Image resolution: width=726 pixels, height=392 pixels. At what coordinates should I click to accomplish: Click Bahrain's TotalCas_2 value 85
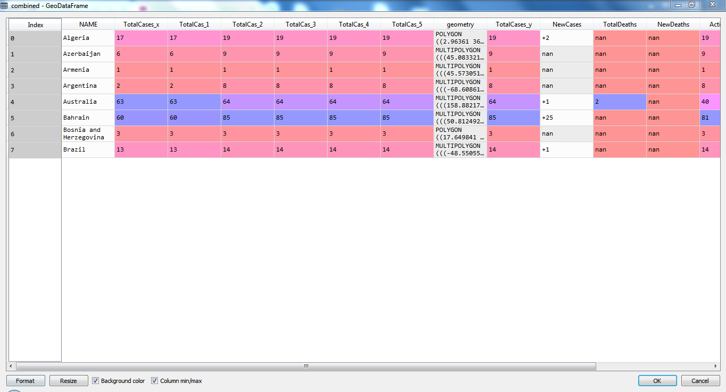[x=248, y=118]
